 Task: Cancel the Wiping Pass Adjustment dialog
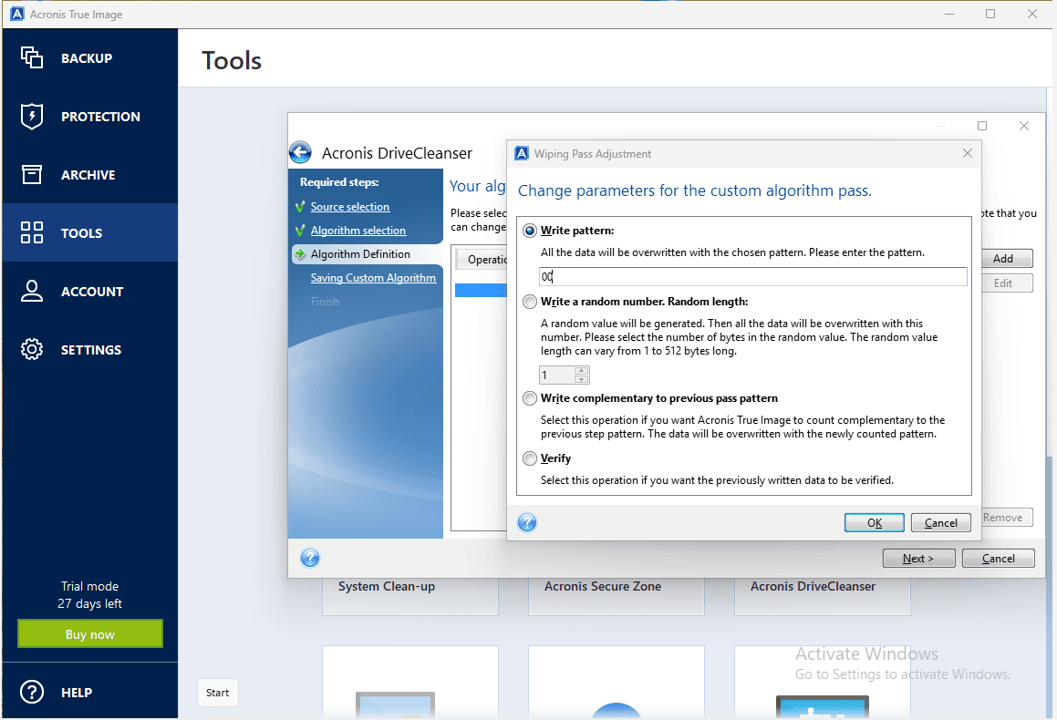point(940,522)
